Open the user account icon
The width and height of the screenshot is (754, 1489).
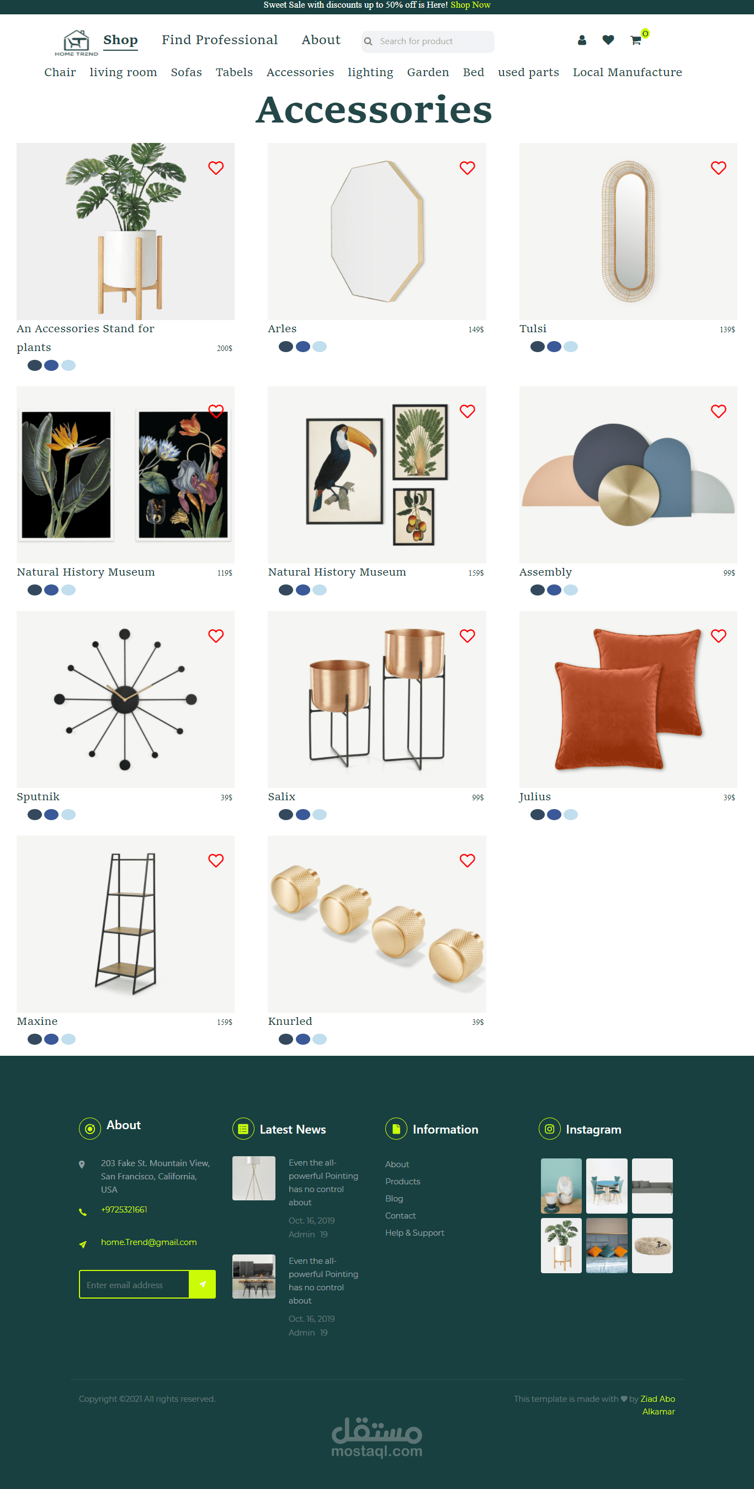click(x=582, y=40)
